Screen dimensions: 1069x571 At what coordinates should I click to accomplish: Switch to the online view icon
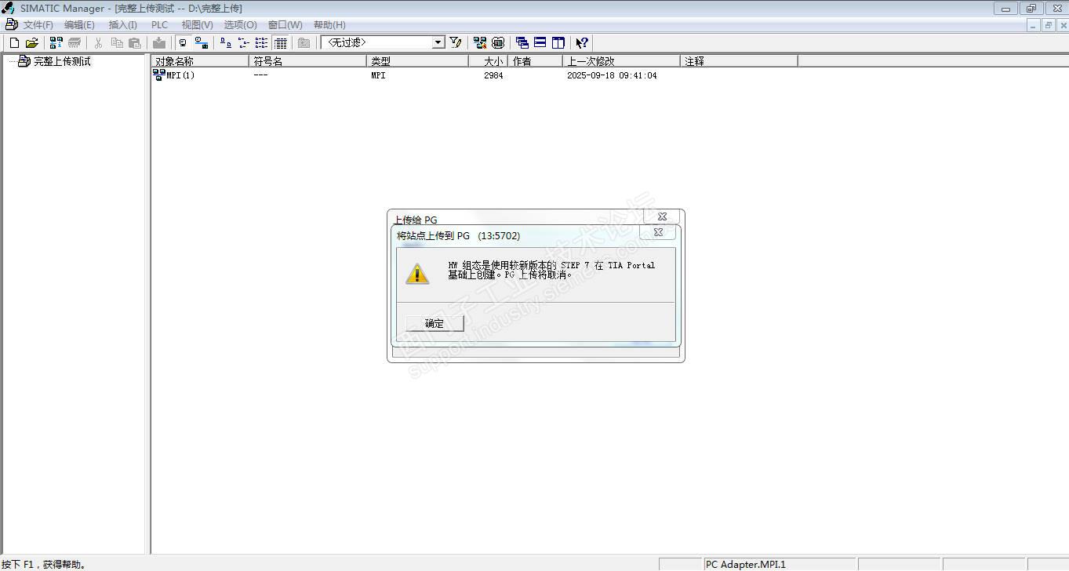(x=202, y=43)
